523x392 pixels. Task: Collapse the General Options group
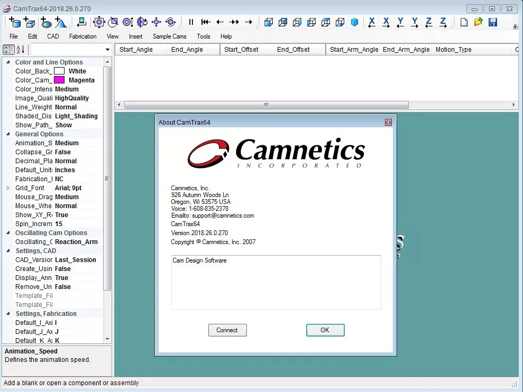click(x=8, y=134)
